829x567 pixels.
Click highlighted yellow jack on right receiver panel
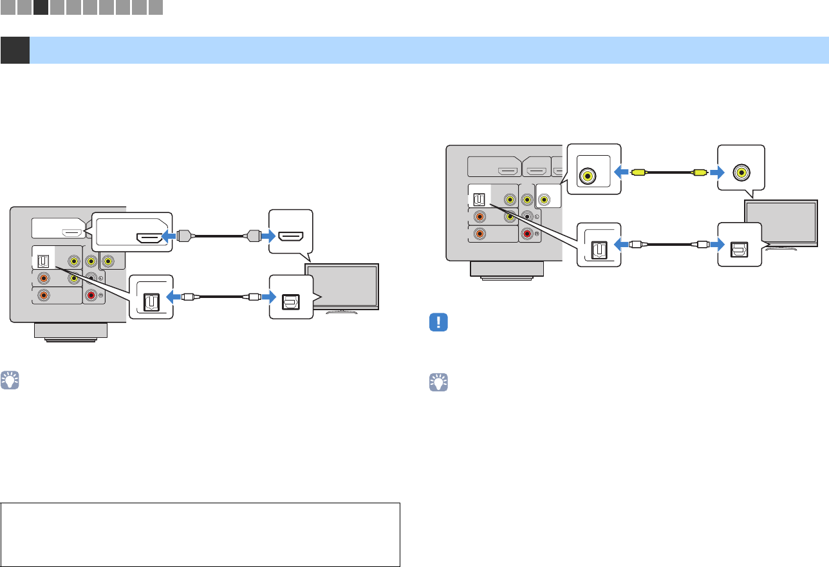pyautogui.click(x=545, y=200)
